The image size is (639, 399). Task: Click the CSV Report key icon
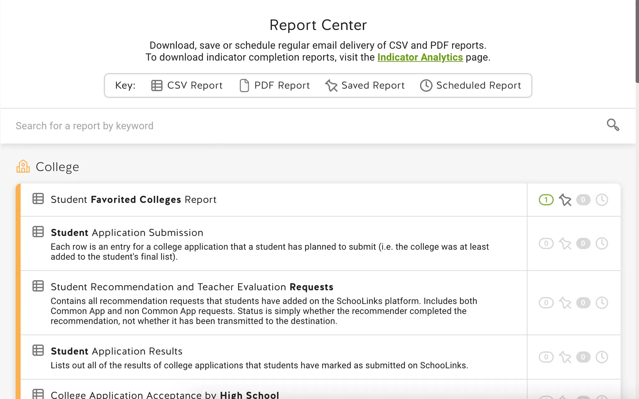[x=157, y=86]
